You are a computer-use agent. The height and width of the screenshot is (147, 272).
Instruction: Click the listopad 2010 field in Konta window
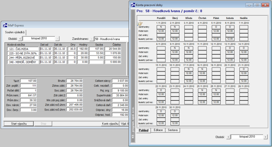tap(247, 137)
